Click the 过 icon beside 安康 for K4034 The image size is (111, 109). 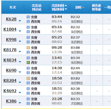coord(28,58)
